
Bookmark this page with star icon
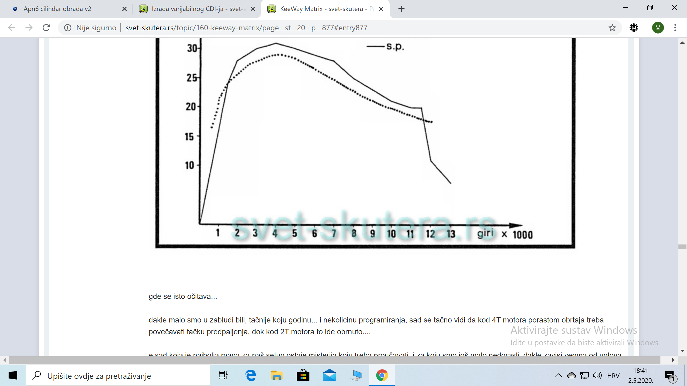612,28
